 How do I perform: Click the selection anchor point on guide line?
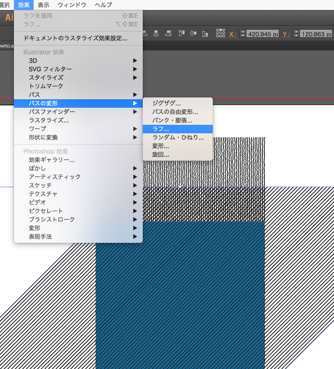tap(180, 187)
